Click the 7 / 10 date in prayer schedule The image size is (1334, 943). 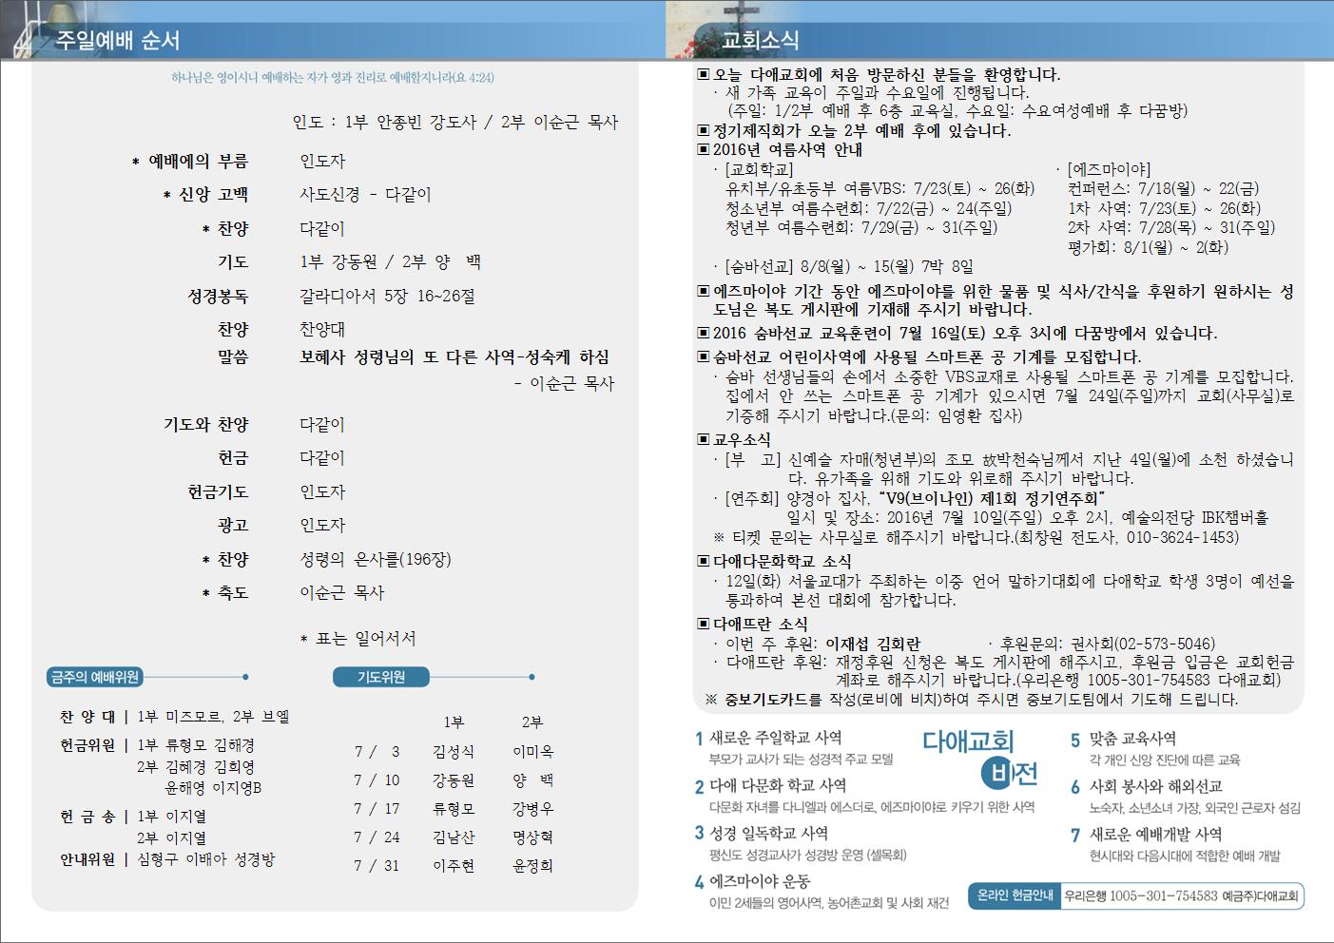377,780
